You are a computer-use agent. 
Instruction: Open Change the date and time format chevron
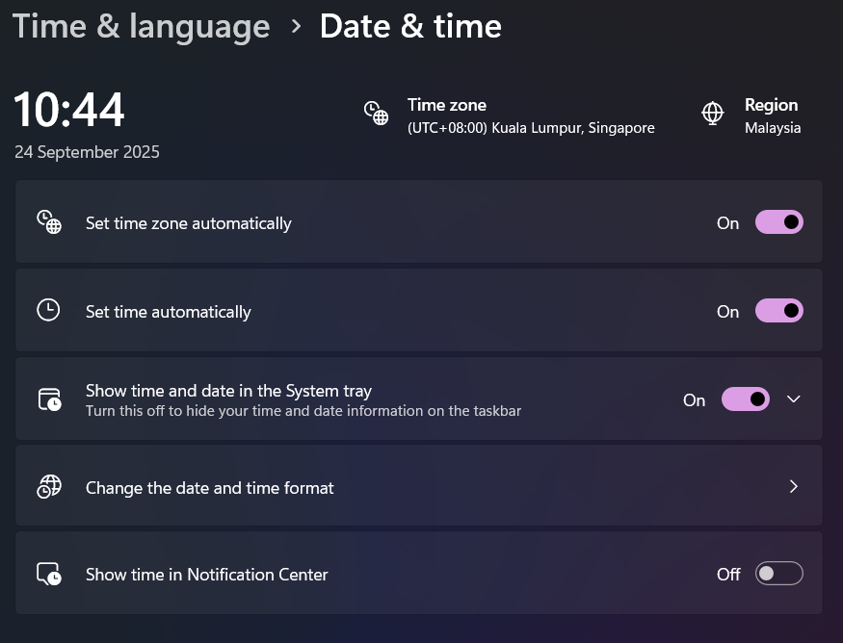pyautogui.click(x=793, y=487)
